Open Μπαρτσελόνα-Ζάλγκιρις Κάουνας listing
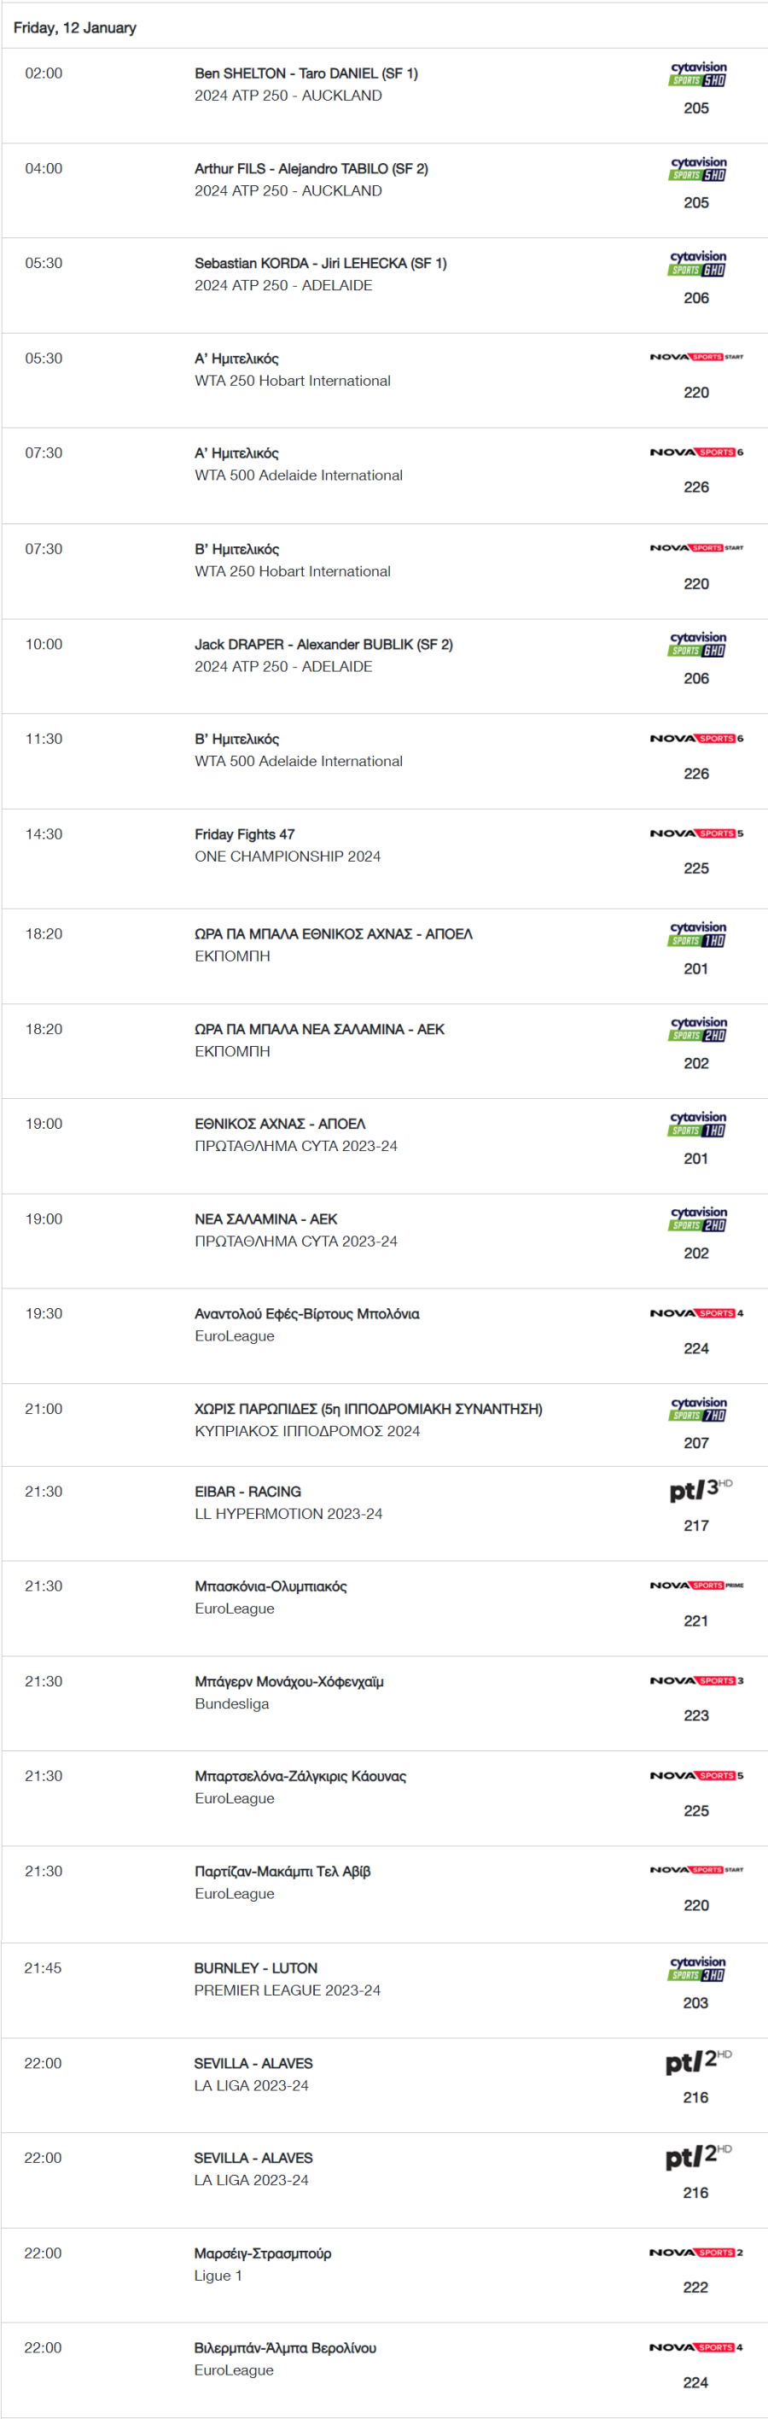The image size is (768, 2419). [x=300, y=1777]
